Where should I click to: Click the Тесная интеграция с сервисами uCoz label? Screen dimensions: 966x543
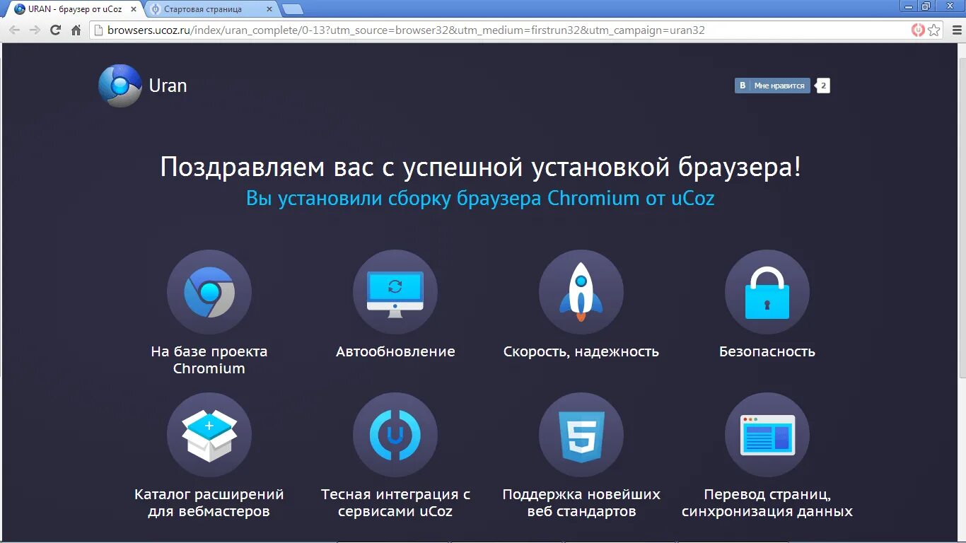point(395,503)
